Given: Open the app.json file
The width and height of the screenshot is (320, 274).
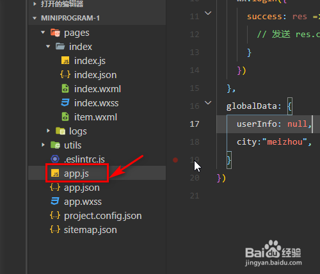Looking at the screenshot, I should (82, 188).
